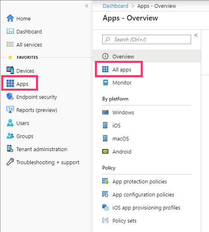Open Policy sets entry
Image resolution: width=209 pixels, height=232 pixels.
[x=124, y=221]
